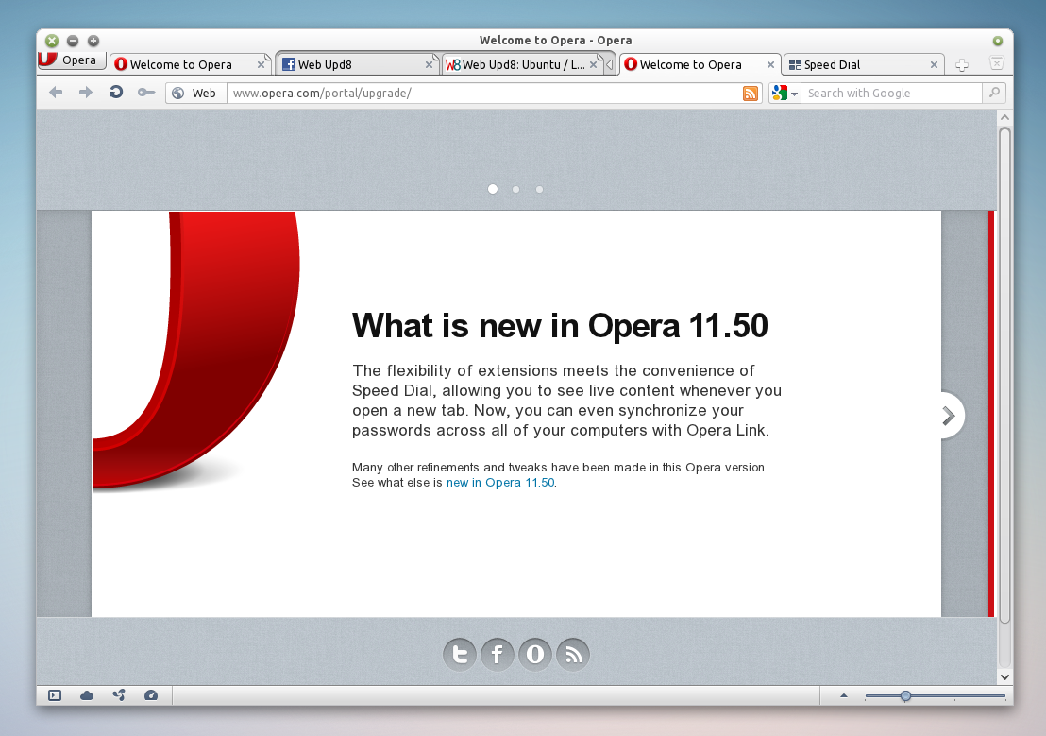Viewport: 1046px width, 736px height.
Task: Open a new tab with the plus button
Action: [x=962, y=65]
